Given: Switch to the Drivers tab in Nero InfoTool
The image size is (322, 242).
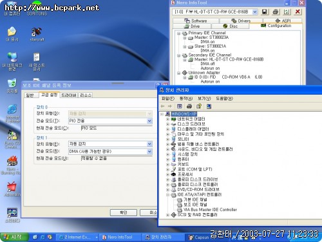Looking at the screenshot, I should point(241,21).
